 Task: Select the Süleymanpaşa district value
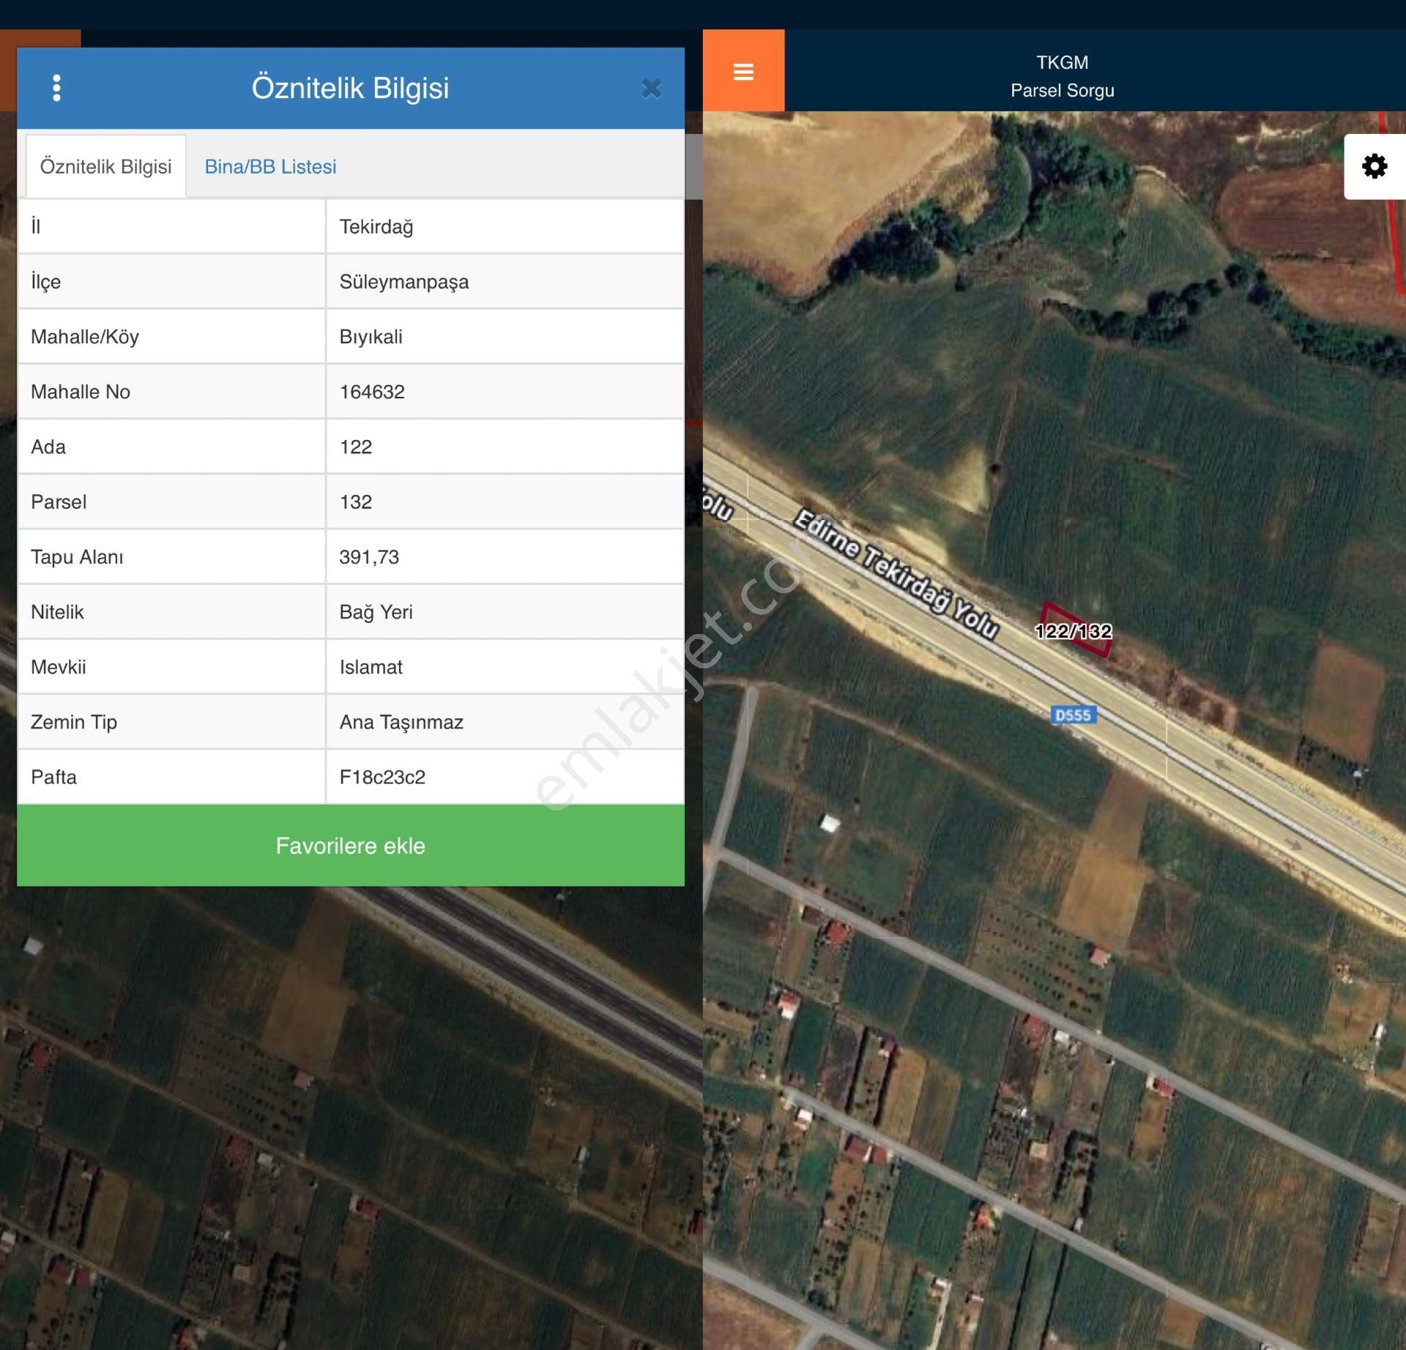coord(404,282)
